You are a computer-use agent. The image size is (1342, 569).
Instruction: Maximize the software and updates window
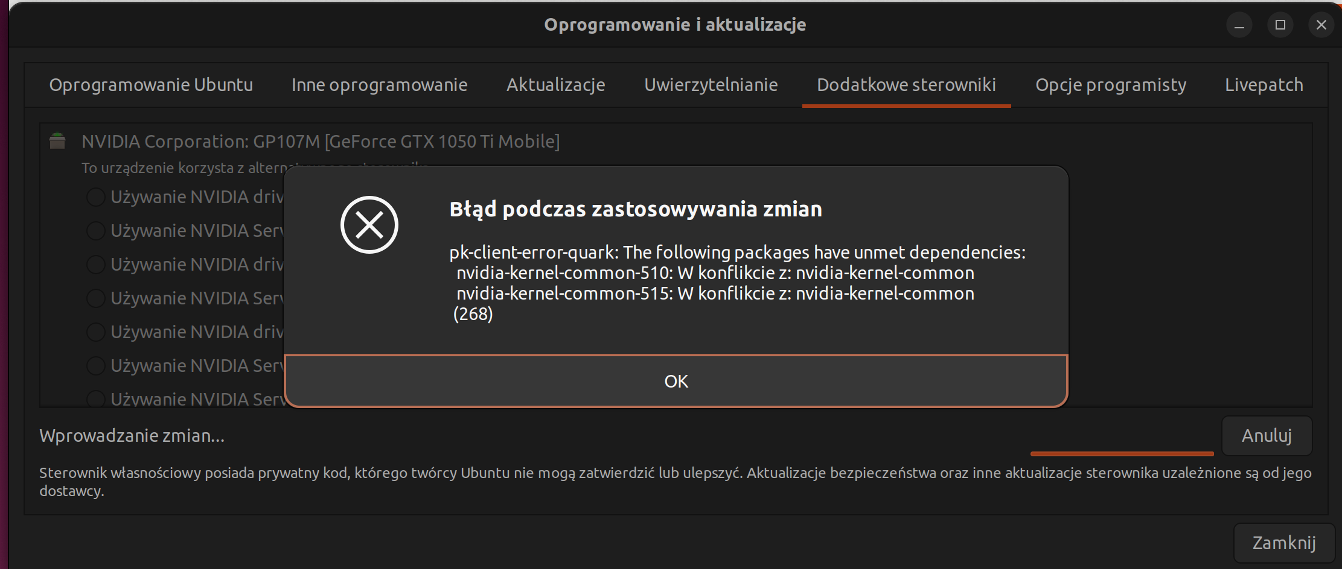tap(1280, 25)
